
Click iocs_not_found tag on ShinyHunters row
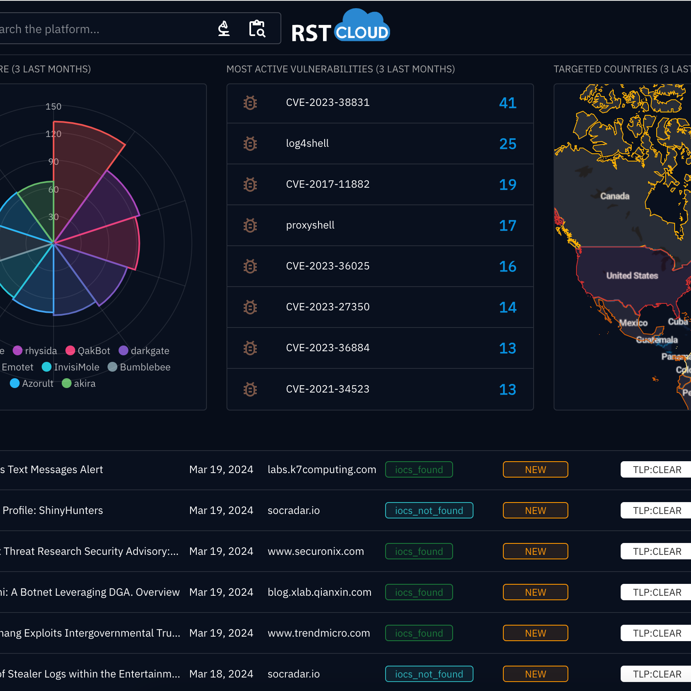pyautogui.click(x=429, y=510)
